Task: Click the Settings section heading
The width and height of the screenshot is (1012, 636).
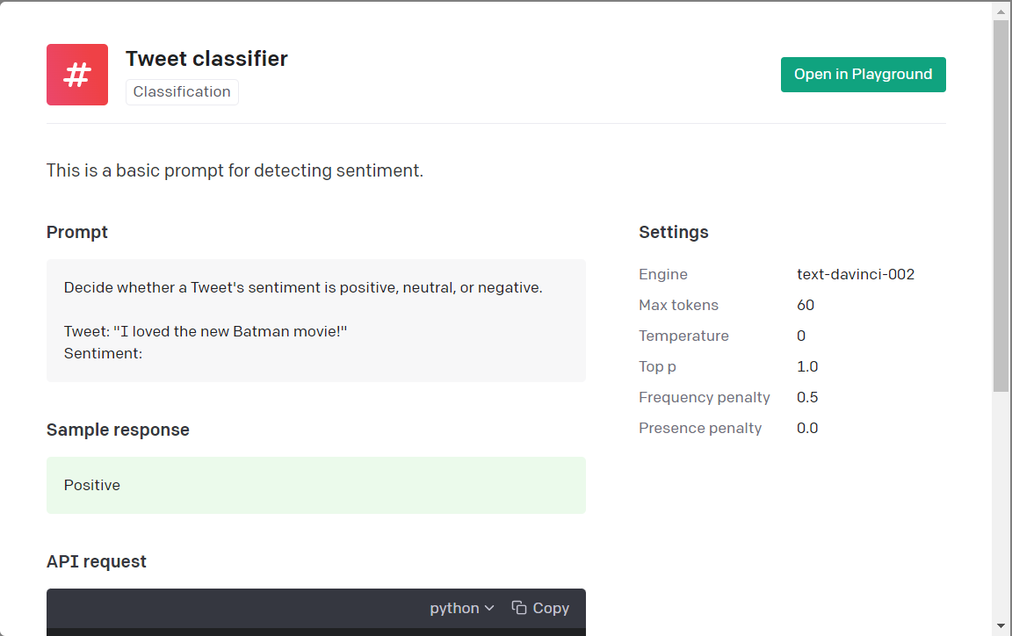Action: [673, 232]
